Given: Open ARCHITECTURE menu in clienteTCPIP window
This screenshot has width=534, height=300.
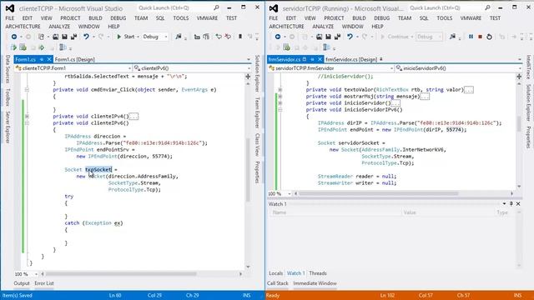Looking at the screenshot, I should point(23,27).
